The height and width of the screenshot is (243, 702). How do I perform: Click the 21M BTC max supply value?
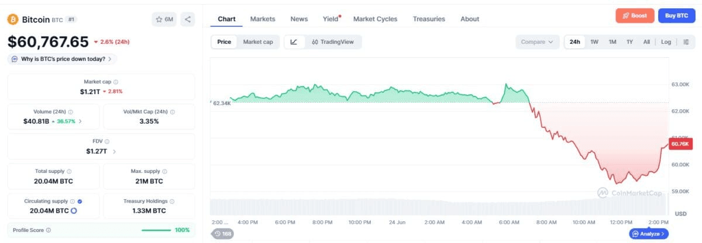point(149,180)
